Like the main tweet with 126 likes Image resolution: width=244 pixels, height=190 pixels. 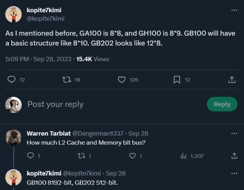[x=122, y=79]
